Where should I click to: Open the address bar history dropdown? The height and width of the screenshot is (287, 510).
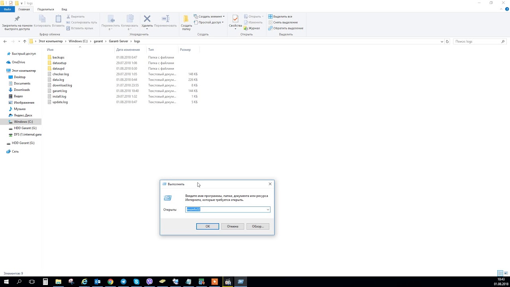tap(442, 41)
